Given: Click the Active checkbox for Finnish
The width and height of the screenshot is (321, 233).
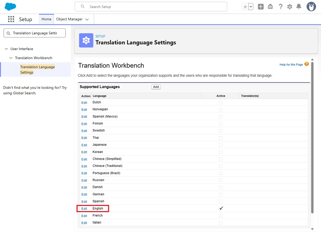Looking at the screenshot, I should click(221, 124).
